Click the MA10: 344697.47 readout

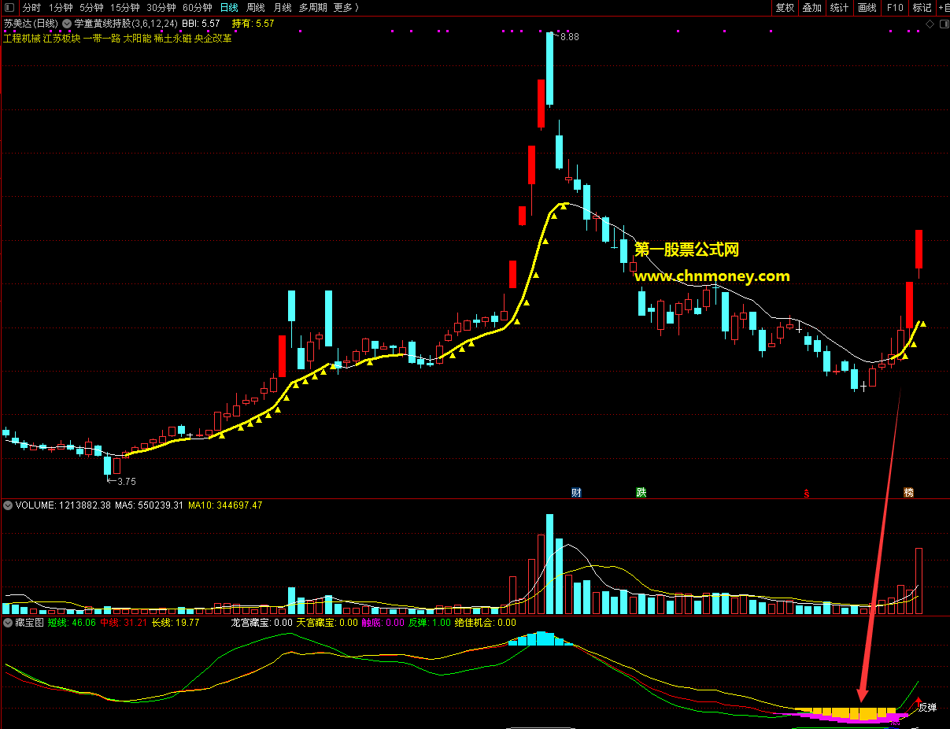[x=225, y=505]
